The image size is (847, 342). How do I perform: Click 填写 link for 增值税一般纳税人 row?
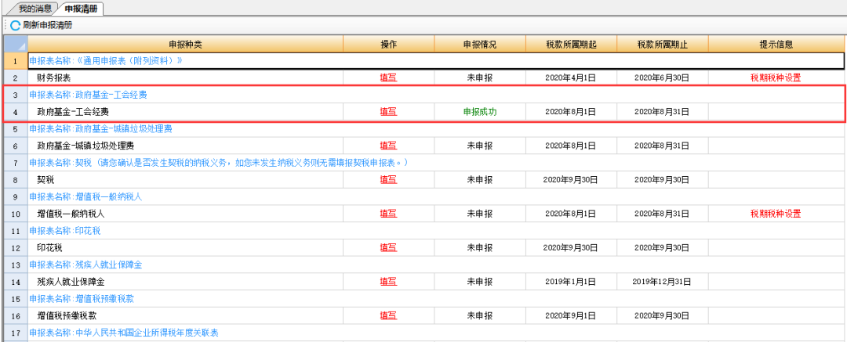[388, 214]
